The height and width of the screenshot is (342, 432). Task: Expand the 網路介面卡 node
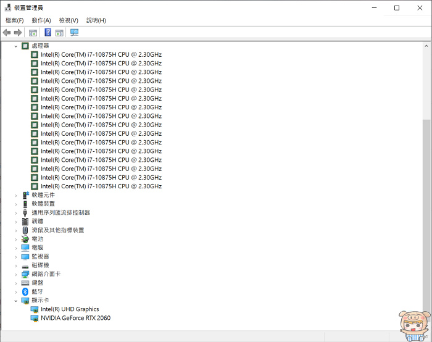[15, 275]
